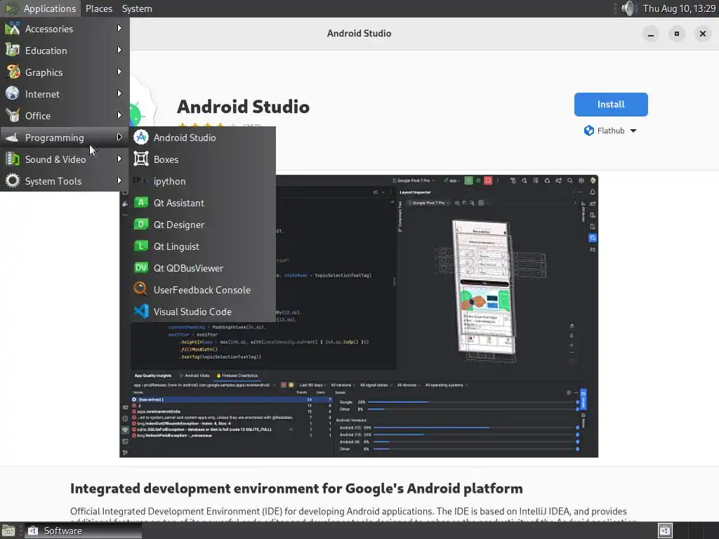The width and height of the screenshot is (719, 539).
Task: Close the Software window
Action: click(x=702, y=34)
